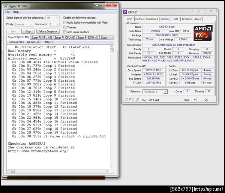Open the Help menu in Hyper PI

click(x=16, y=12)
